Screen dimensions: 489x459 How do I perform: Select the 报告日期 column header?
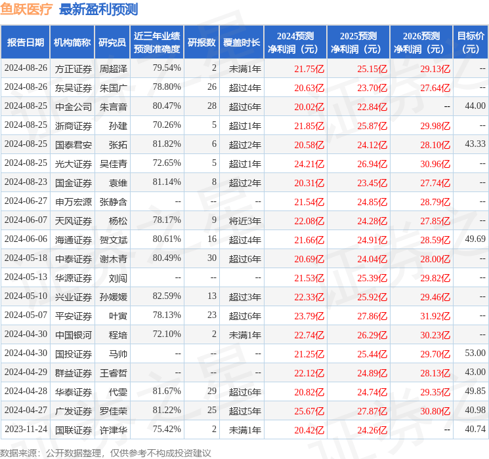tap(26, 43)
